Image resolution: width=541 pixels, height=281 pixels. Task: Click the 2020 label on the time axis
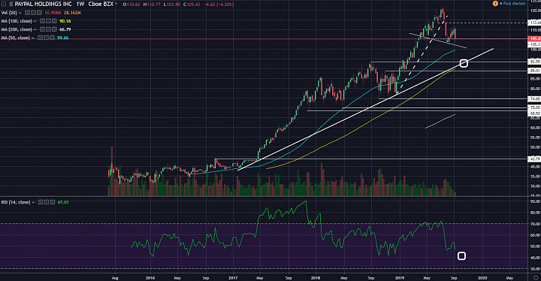tap(482, 277)
